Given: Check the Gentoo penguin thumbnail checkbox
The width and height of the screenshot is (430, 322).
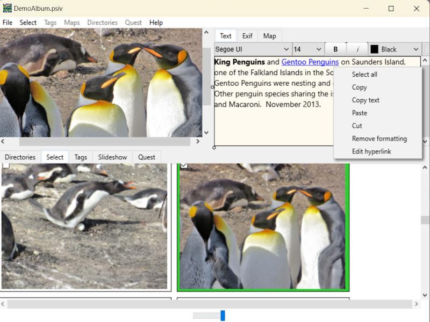Looking at the screenshot, I should [6, 166].
